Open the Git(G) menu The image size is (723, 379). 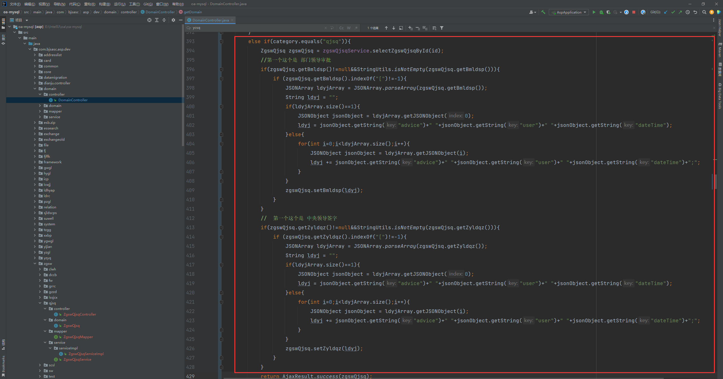[148, 4]
